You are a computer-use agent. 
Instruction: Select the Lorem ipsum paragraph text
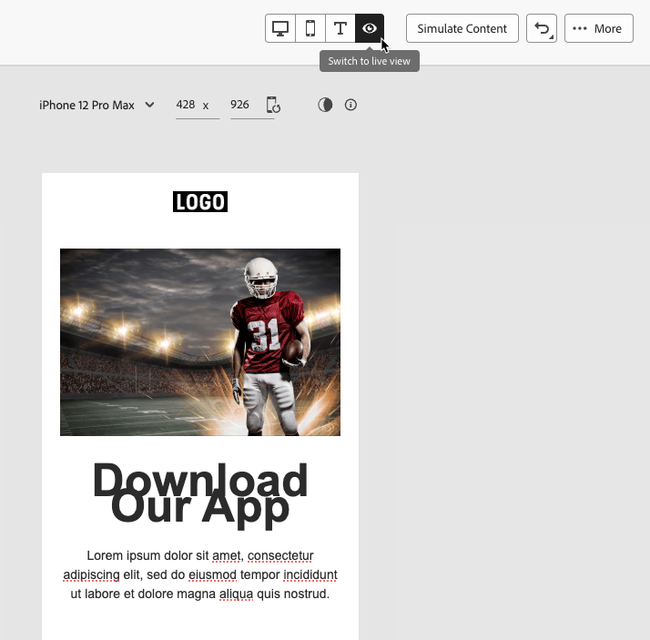pos(200,574)
